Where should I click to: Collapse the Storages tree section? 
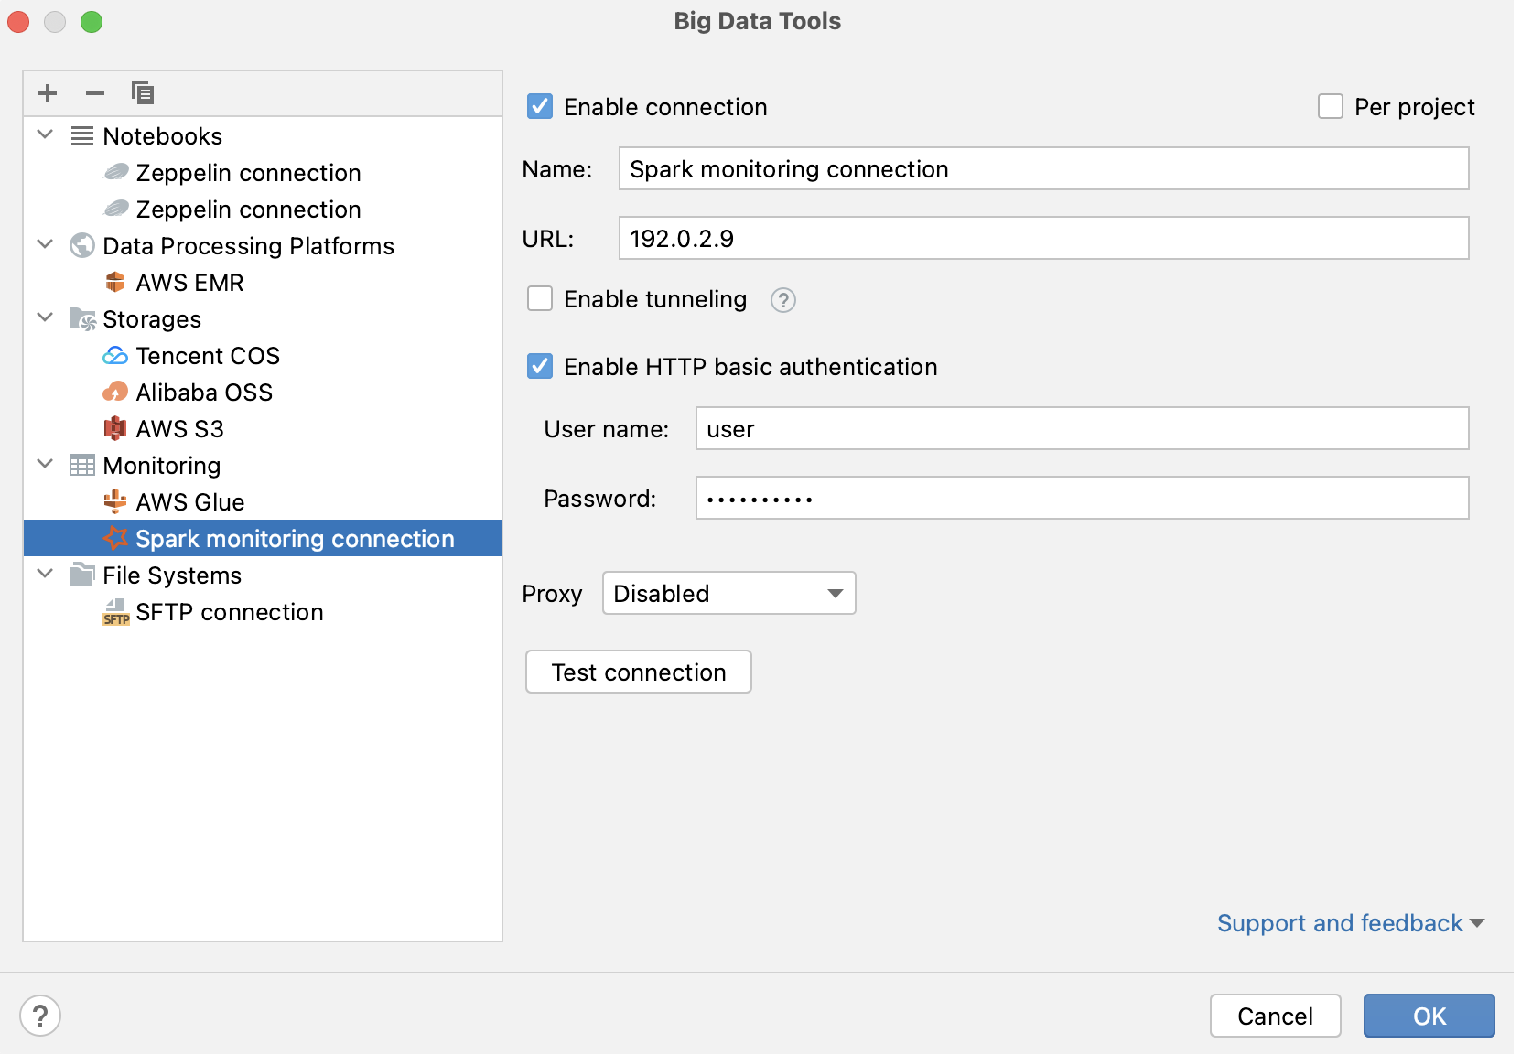coord(44,317)
